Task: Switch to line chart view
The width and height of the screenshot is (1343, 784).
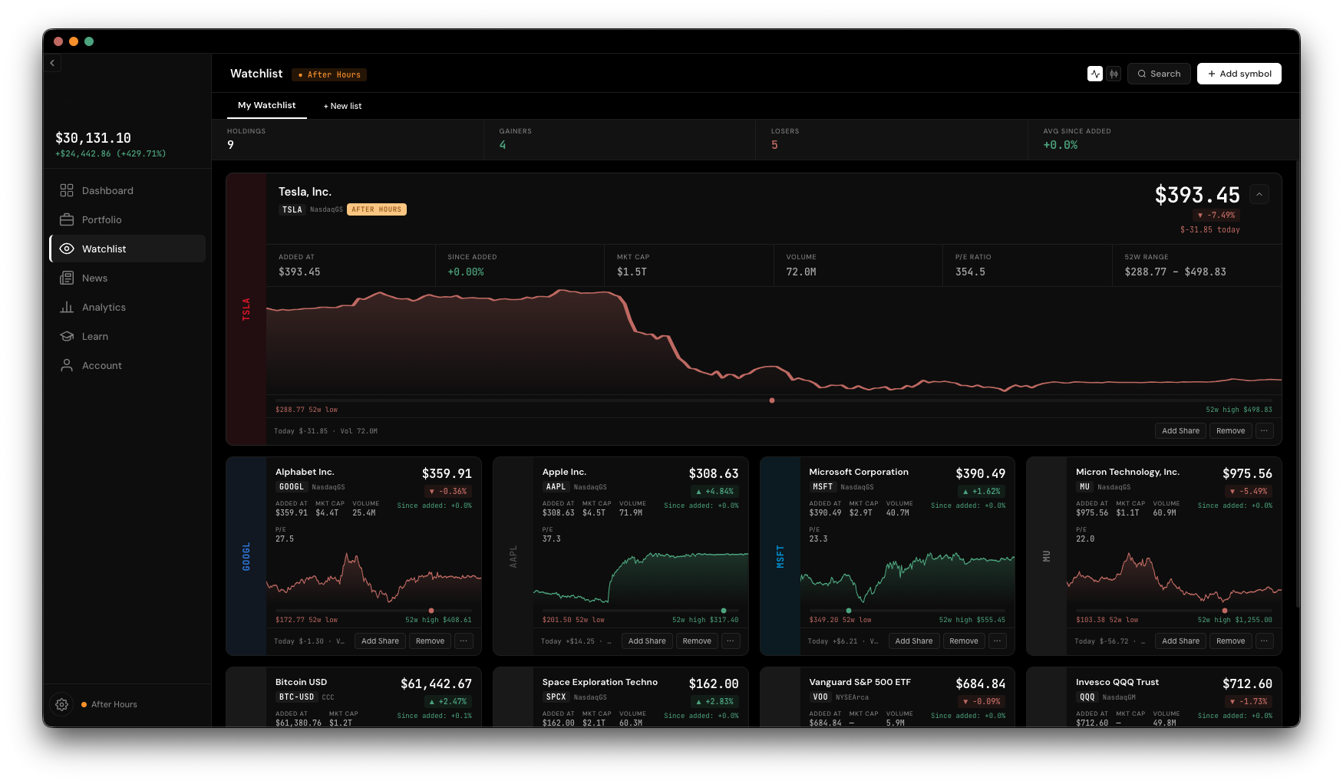Action: (x=1095, y=74)
